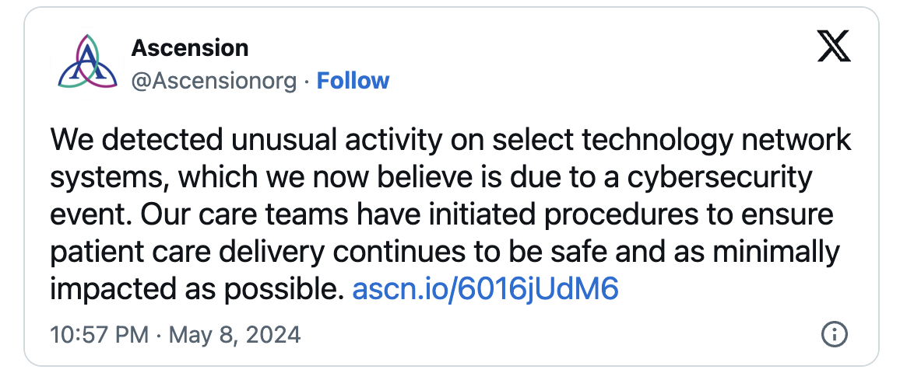Open the Ascension display name profile

[x=190, y=48]
